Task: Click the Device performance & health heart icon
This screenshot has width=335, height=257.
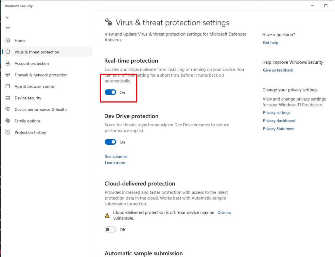Action: [x=8, y=109]
